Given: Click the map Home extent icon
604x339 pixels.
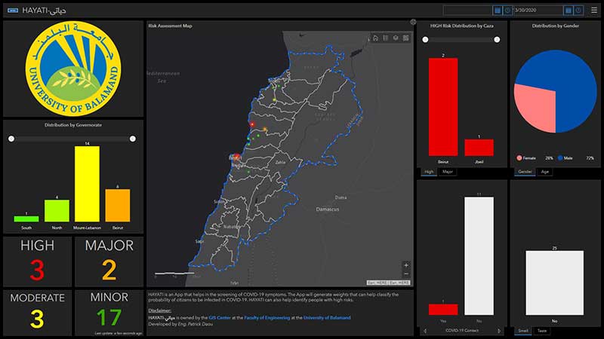Looking at the screenshot, I should tap(375, 38).
